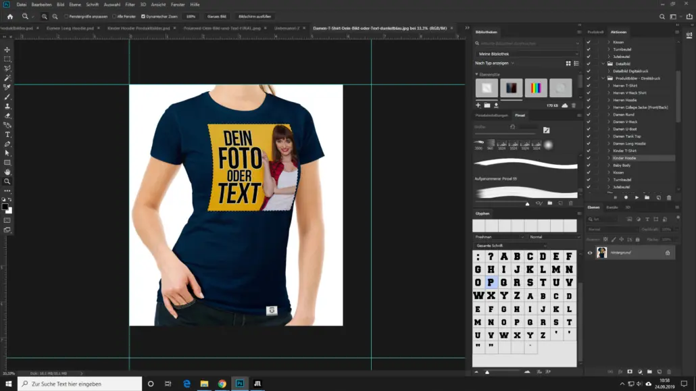Expand the Kinder Hoodie action
696x391 pixels.
(x=608, y=158)
